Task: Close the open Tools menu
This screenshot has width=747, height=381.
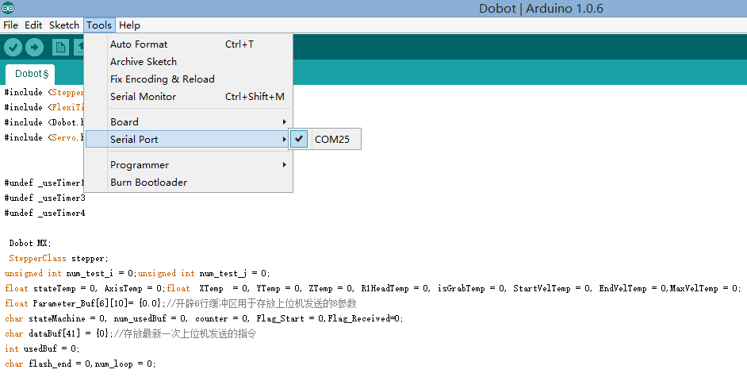Action: point(99,25)
